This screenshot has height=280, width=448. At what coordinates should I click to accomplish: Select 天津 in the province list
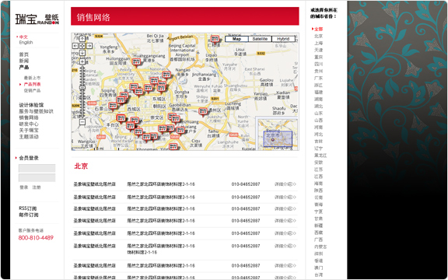point(319,50)
